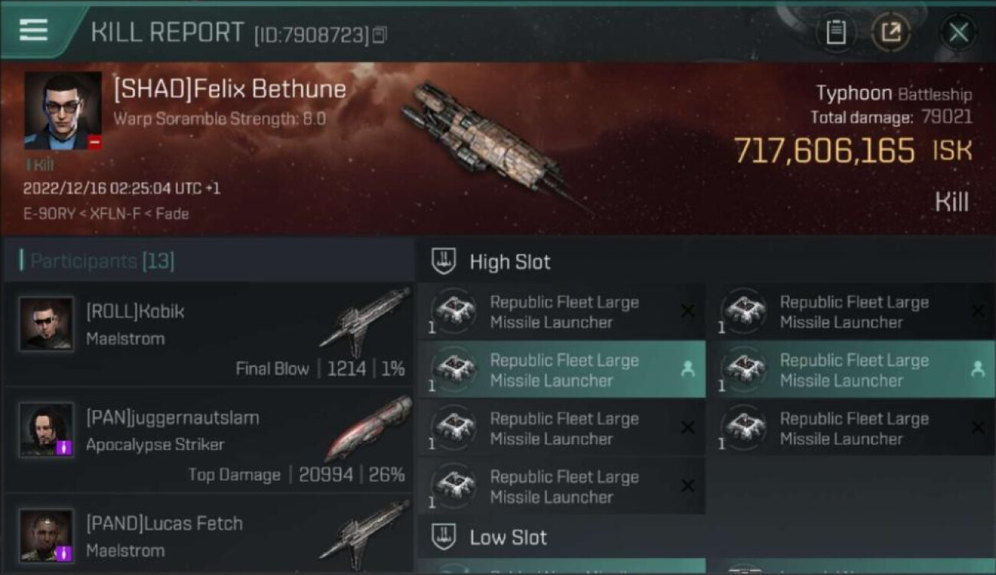
Task: Close the kill report window
Action: [x=958, y=32]
